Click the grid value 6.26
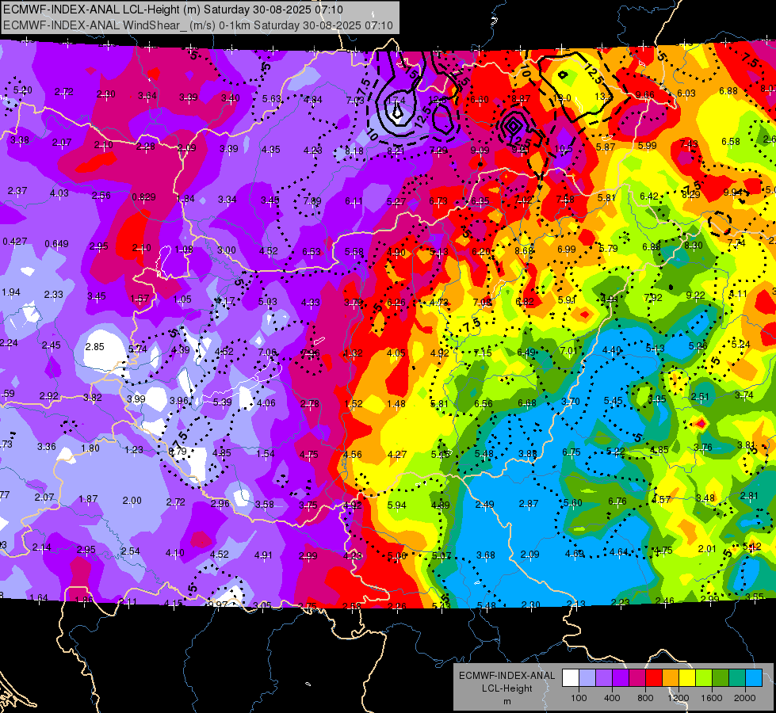This screenshot has height=713, width=776. pyautogui.click(x=396, y=303)
